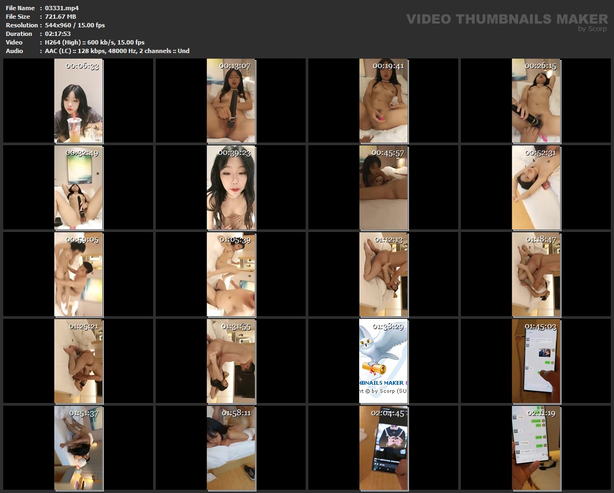614x493 pixels.
Task: Select the thumbnail at timestamp 00:39:23
Action: [231, 188]
